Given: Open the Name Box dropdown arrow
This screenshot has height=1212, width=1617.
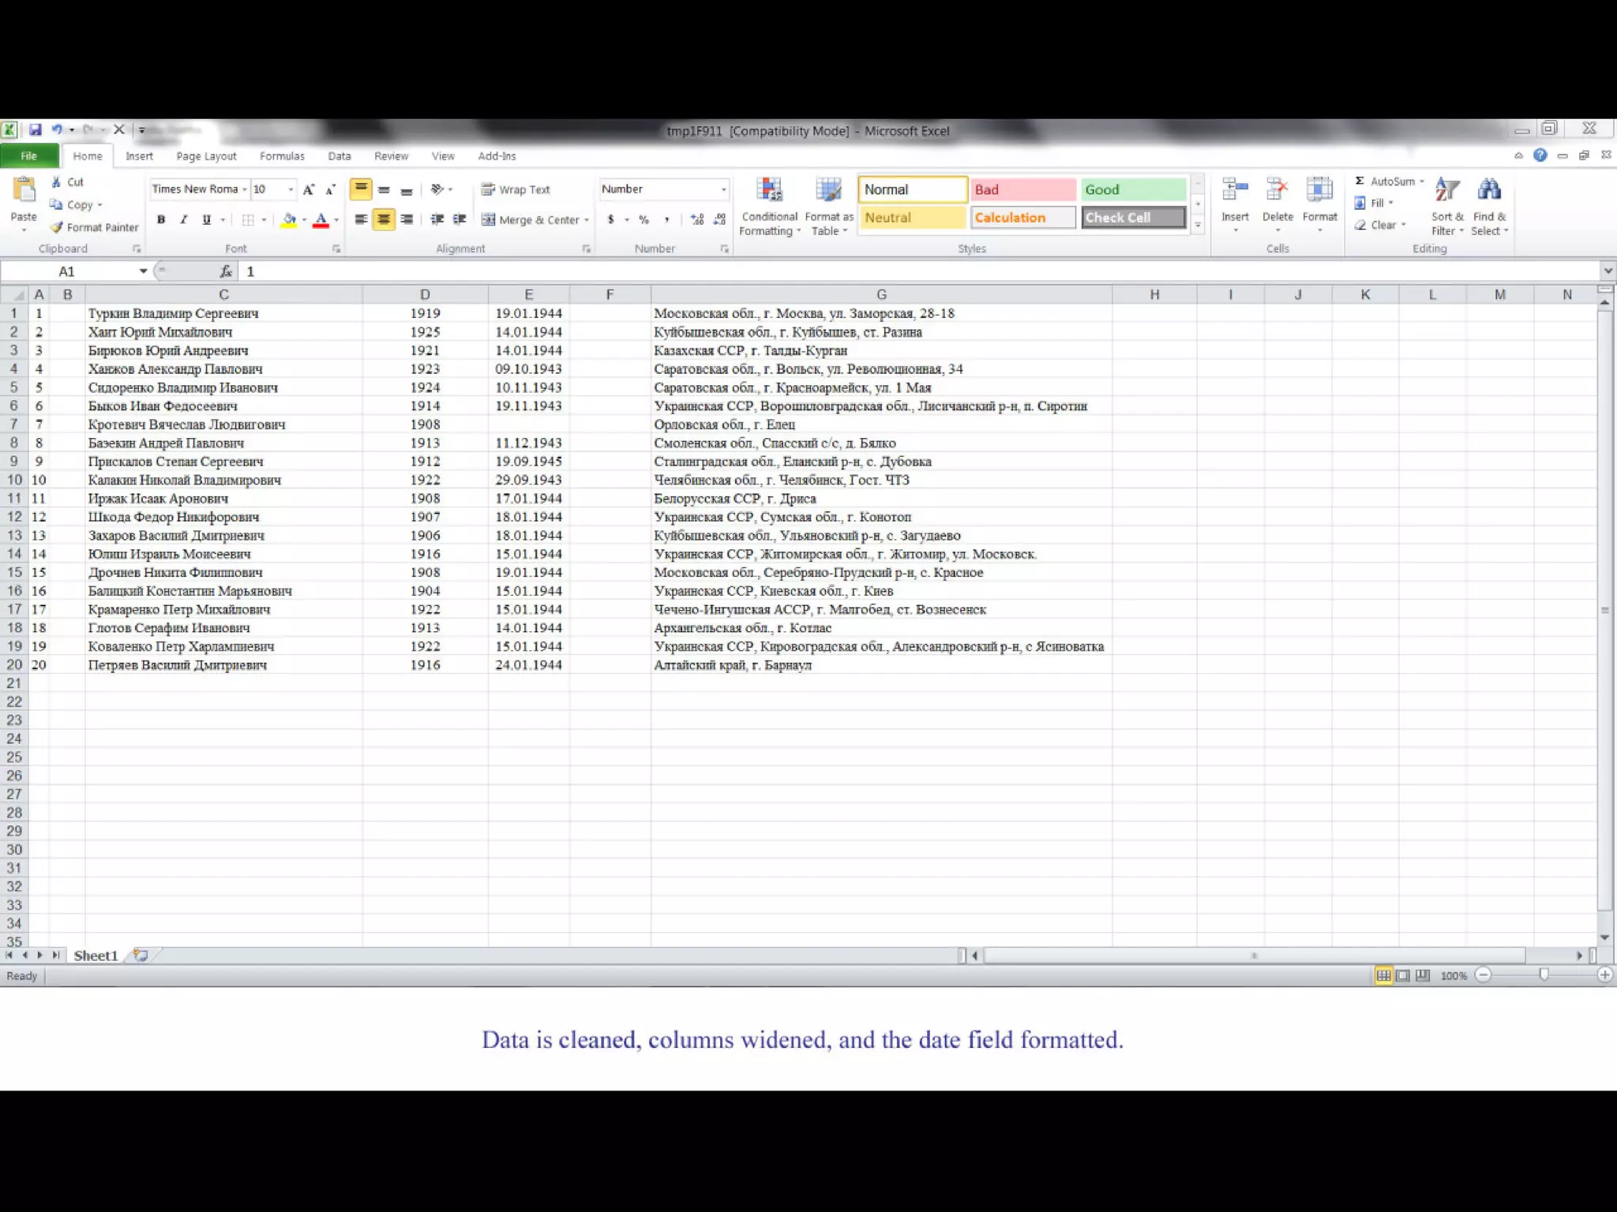Looking at the screenshot, I should click(143, 271).
